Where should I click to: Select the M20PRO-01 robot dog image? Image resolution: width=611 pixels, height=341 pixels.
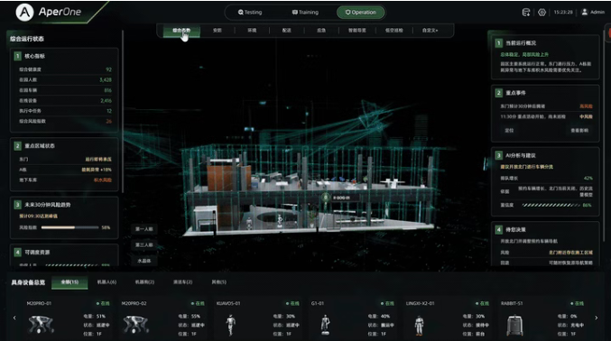tap(42, 324)
